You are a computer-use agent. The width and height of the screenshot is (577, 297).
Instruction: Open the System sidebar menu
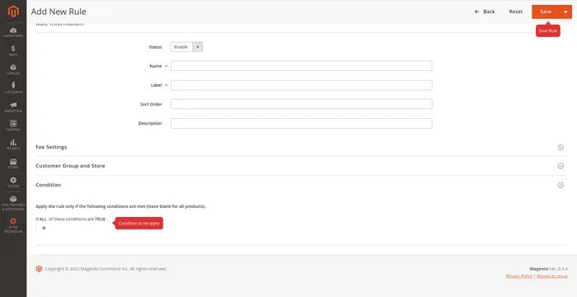tap(13, 182)
